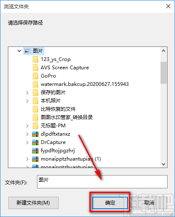The height and width of the screenshot is (217, 175).
Task: Expand the dlpdftxtanxz archive node
Action: 27,134
